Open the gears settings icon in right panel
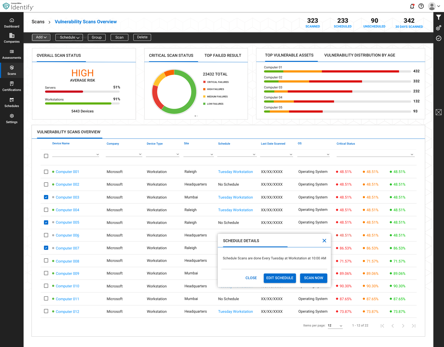 (439, 28)
